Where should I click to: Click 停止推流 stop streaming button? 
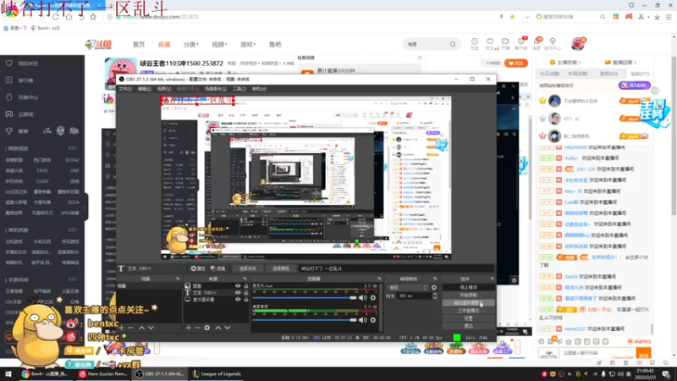(469, 287)
